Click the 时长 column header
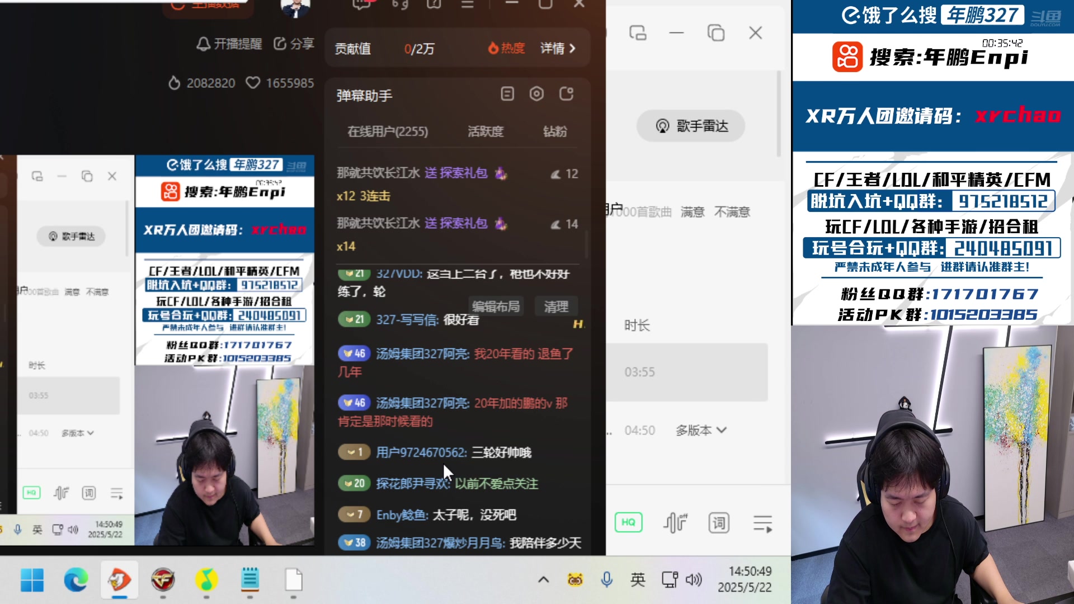 tap(637, 325)
